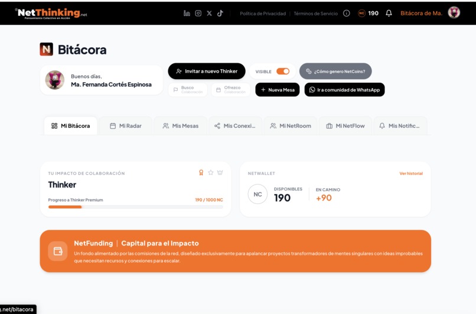Open the X social icon

[209, 13]
